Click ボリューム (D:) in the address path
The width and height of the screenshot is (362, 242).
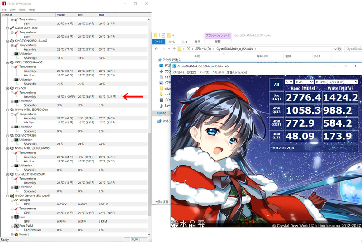click(x=203, y=49)
